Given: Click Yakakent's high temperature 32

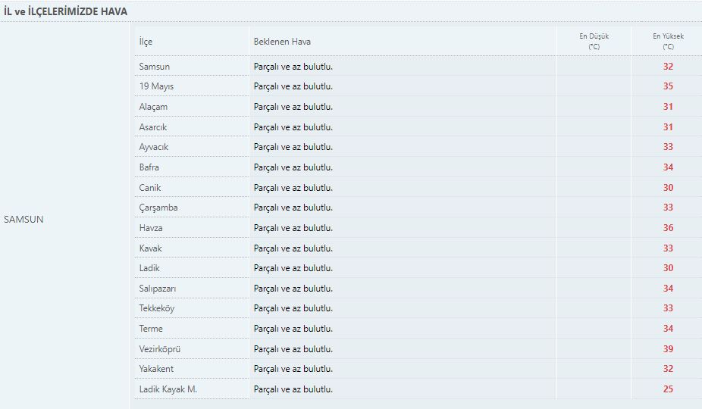Looking at the screenshot, I should (x=668, y=369).
